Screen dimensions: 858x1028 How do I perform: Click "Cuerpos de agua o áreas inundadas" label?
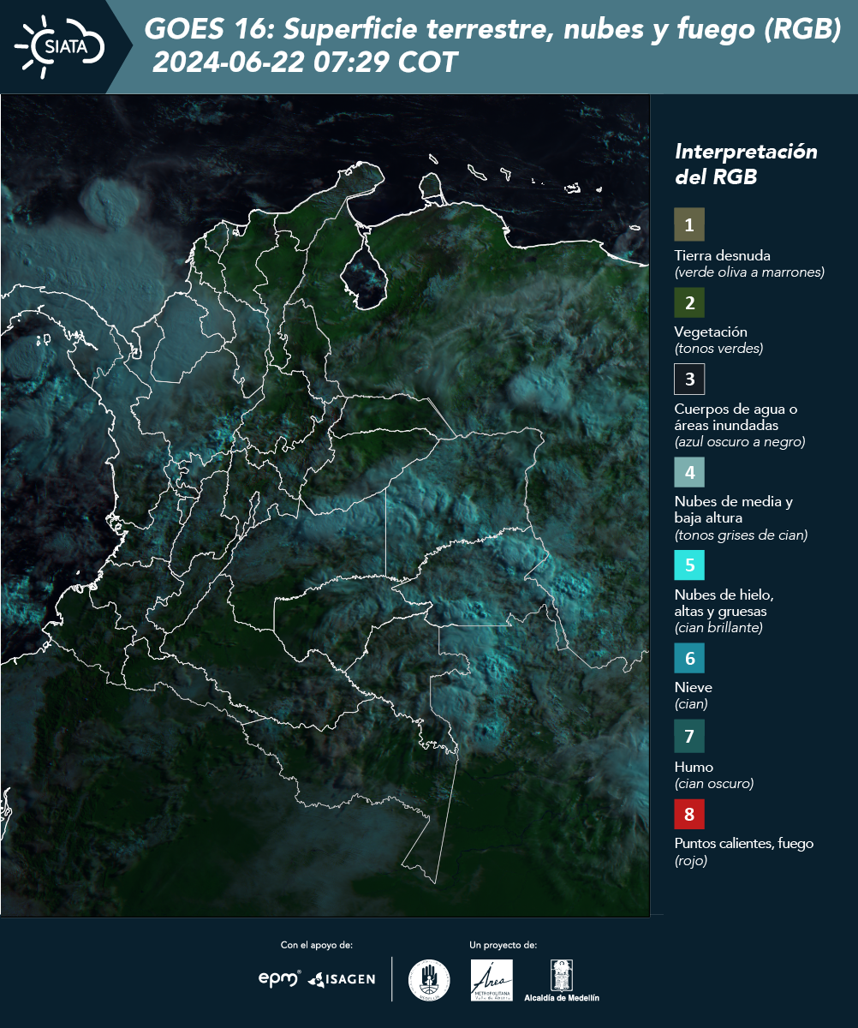(736, 416)
